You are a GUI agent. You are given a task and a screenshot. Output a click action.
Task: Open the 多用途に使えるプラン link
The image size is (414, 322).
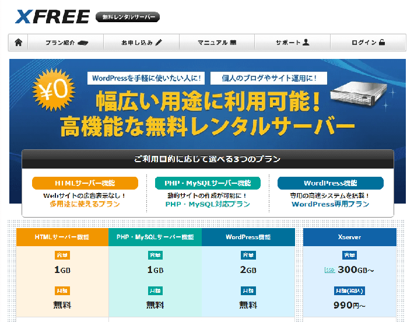point(85,204)
